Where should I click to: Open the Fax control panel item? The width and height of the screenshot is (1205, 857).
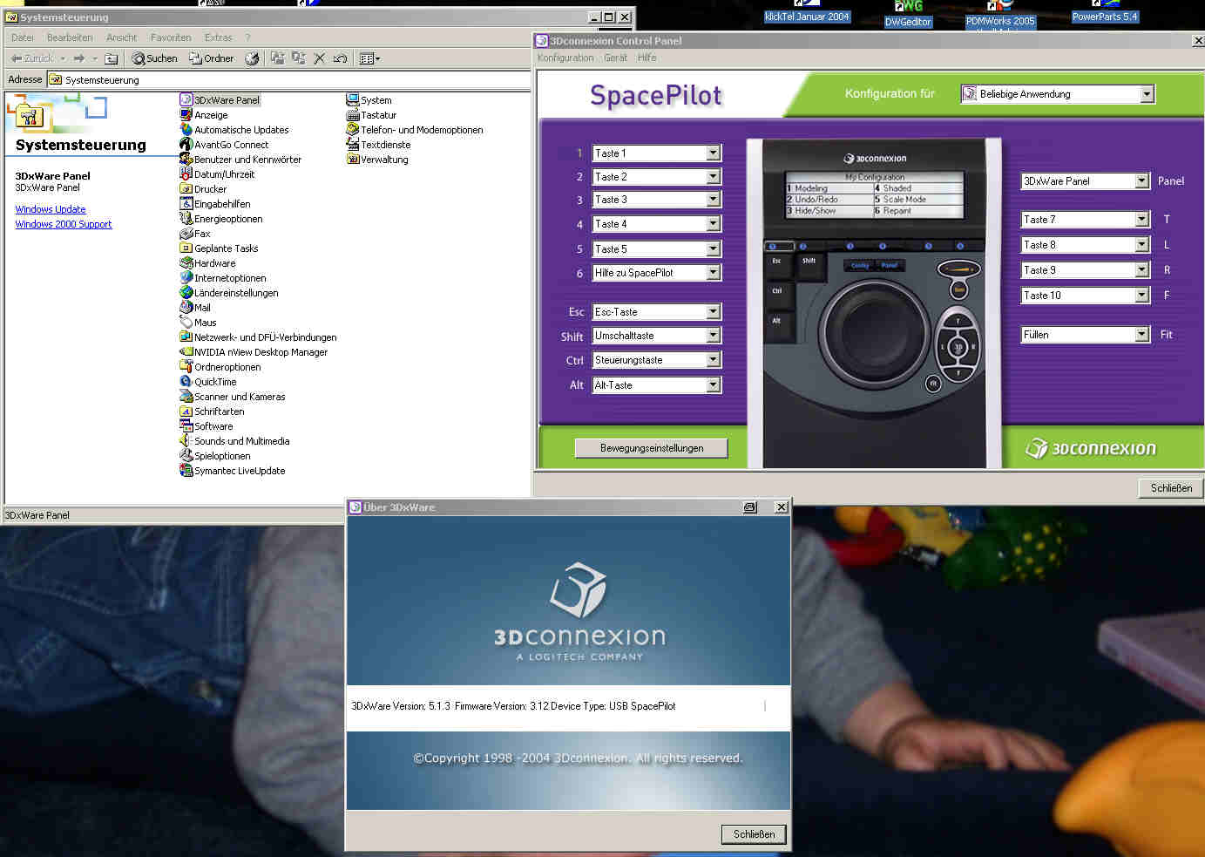point(195,234)
